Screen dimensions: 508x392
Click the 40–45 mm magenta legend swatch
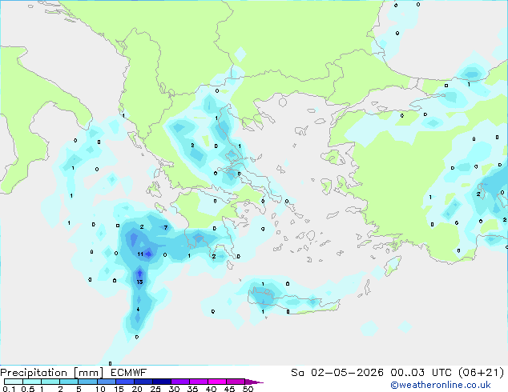(x=217, y=382)
